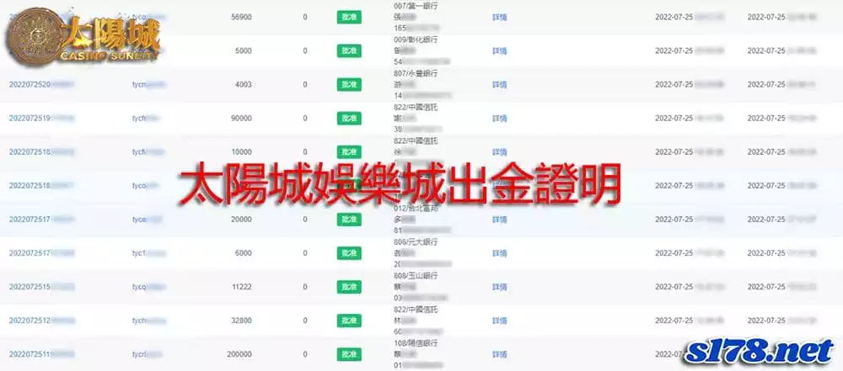This screenshot has height=371, width=843.
Task: Click the 批准 button in the 11222 row
Action: tap(349, 287)
